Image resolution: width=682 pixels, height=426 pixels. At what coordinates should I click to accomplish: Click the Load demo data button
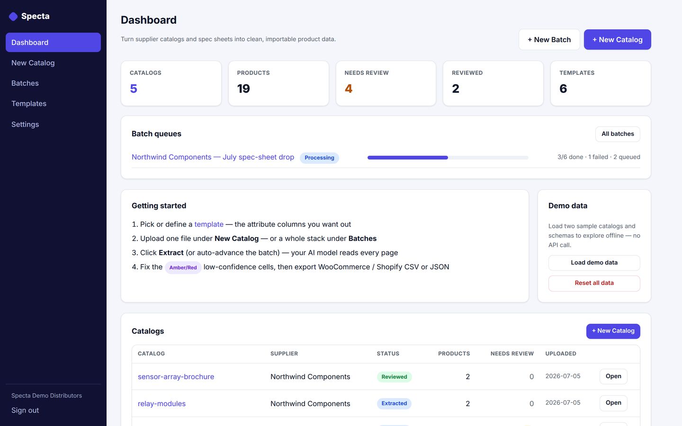594,263
